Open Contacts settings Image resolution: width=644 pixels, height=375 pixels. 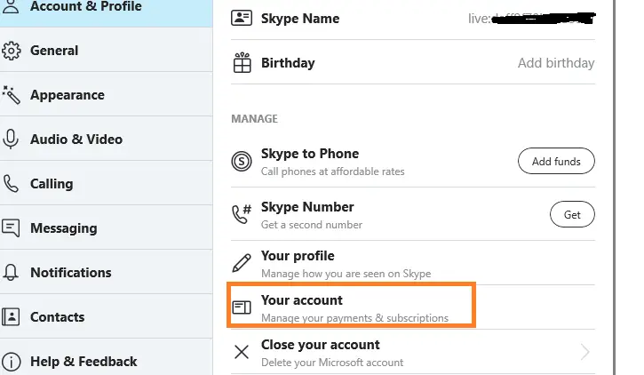pyautogui.click(x=106, y=316)
